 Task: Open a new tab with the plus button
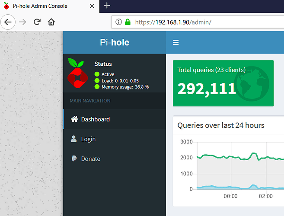(x=107, y=6)
